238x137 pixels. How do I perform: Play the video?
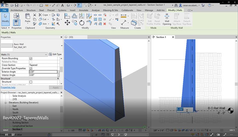pos(119,135)
